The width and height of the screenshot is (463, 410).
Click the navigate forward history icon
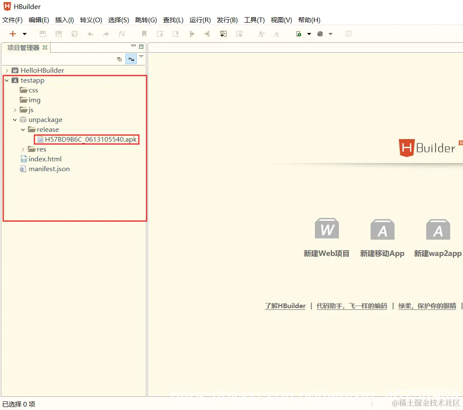click(239, 34)
